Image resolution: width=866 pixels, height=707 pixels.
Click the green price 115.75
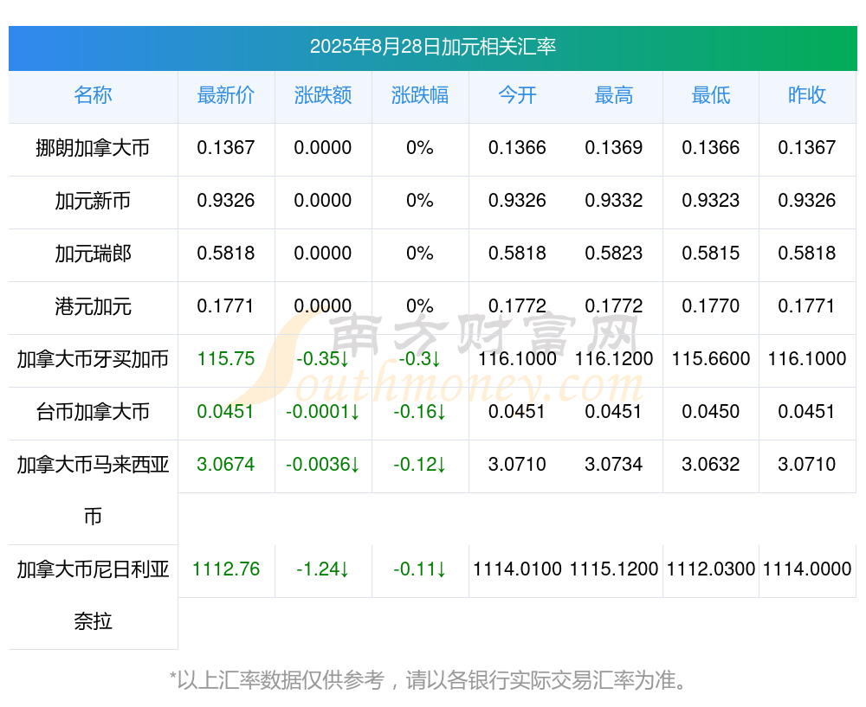point(226,359)
